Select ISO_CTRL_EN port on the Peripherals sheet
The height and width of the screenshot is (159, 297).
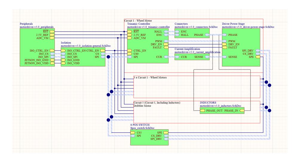(52, 51)
